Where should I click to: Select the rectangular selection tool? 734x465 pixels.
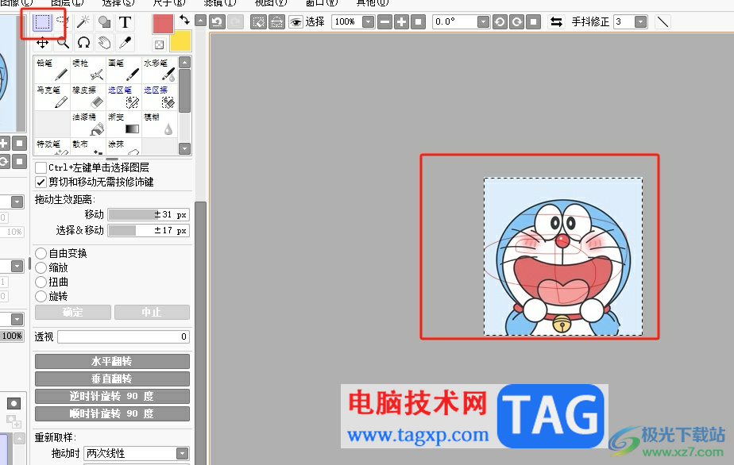coord(42,22)
